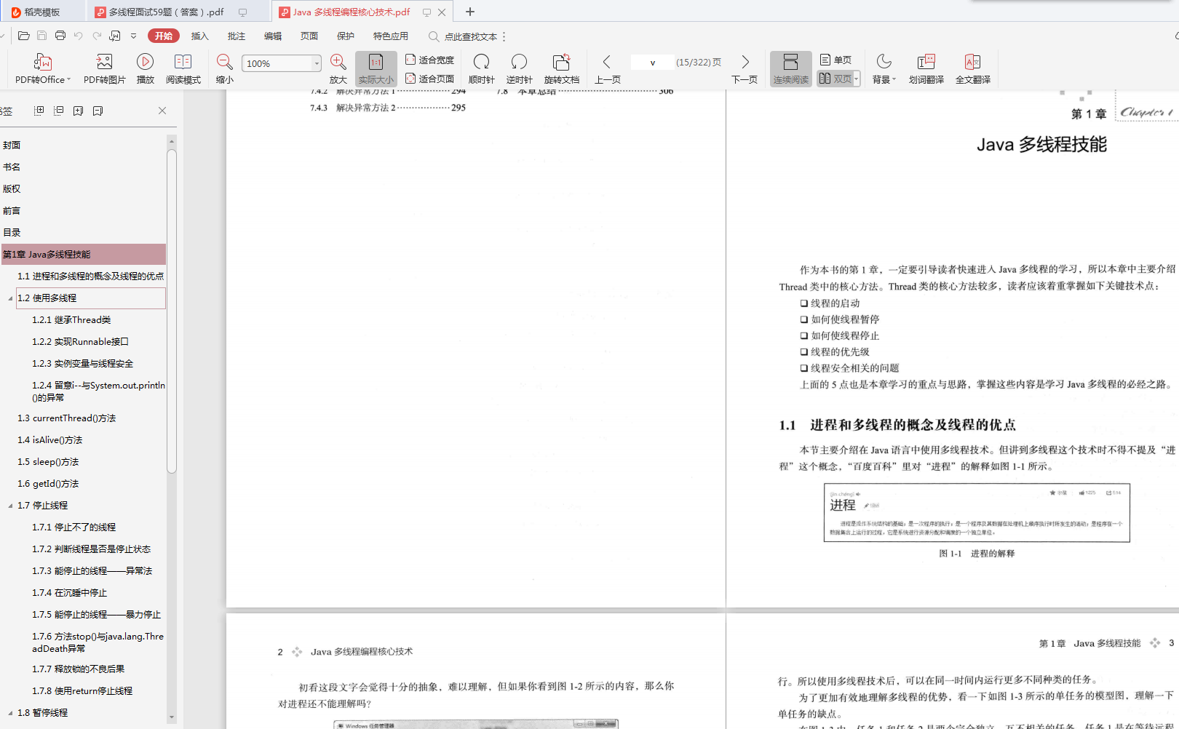
Task: Open quick access customize dropdown
Action: pos(133,36)
